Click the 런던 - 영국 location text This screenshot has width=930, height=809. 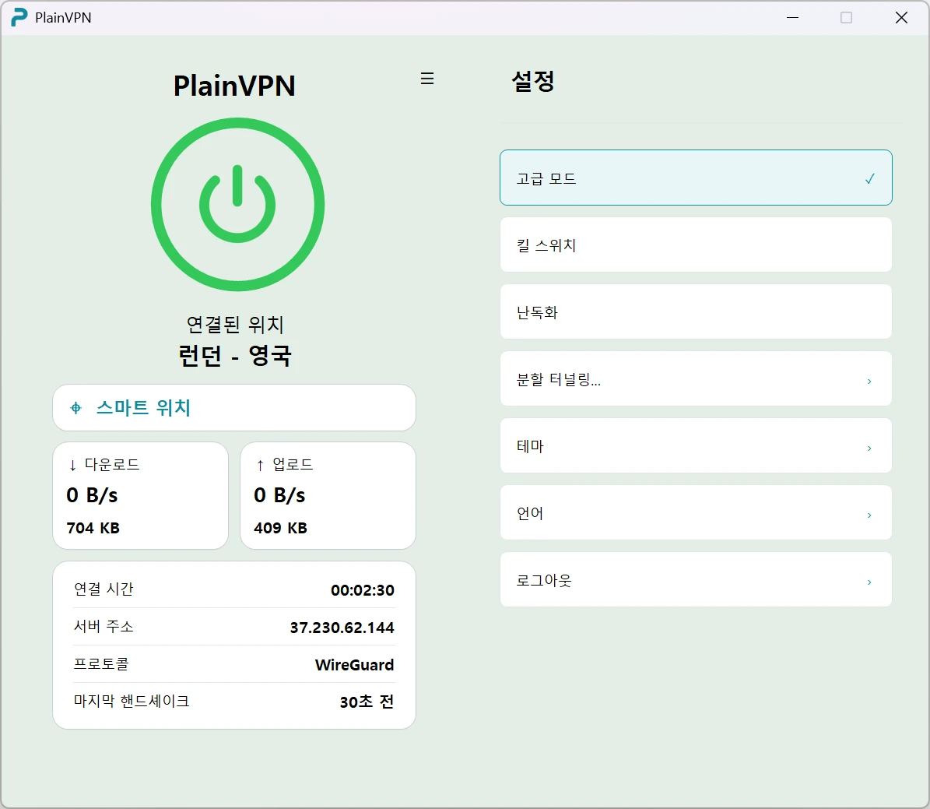pyautogui.click(x=235, y=356)
